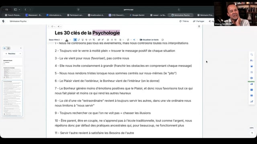This screenshot has width=257, height=144.
Task: Switch to the Google Gemini browser tab
Action: coord(137,15)
